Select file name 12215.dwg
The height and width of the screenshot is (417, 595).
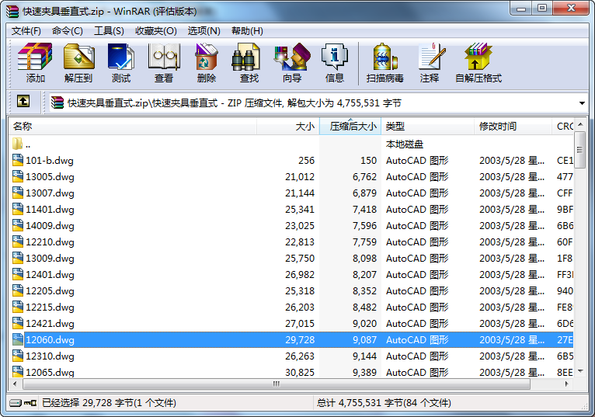point(50,307)
